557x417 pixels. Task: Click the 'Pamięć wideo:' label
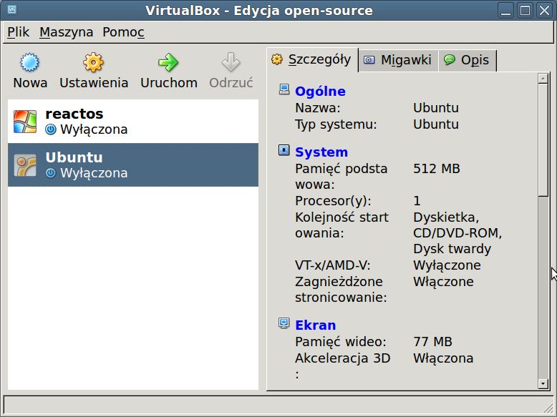340,342
